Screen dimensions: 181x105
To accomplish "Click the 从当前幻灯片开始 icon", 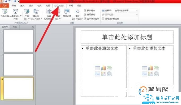I will tap(15, 11).
